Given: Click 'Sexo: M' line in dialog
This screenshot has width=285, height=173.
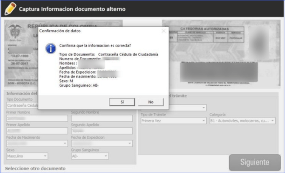Looking at the screenshot, I should 66,81.
